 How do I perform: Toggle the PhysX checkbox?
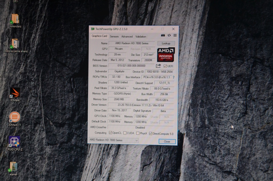138,133
